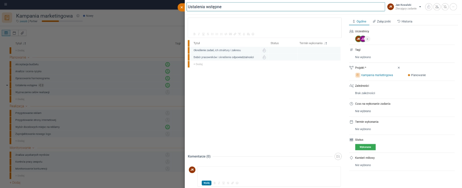Click the JK participant avatar
The height and width of the screenshot is (188, 462).
358,39
